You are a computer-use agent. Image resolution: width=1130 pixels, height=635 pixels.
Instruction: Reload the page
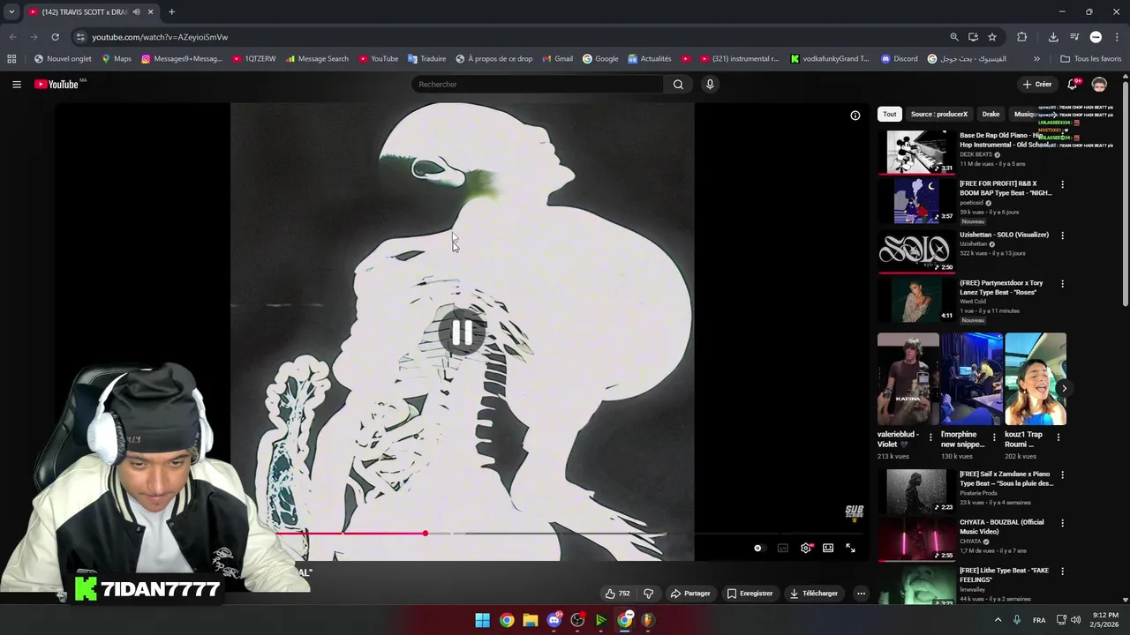(x=55, y=37)
